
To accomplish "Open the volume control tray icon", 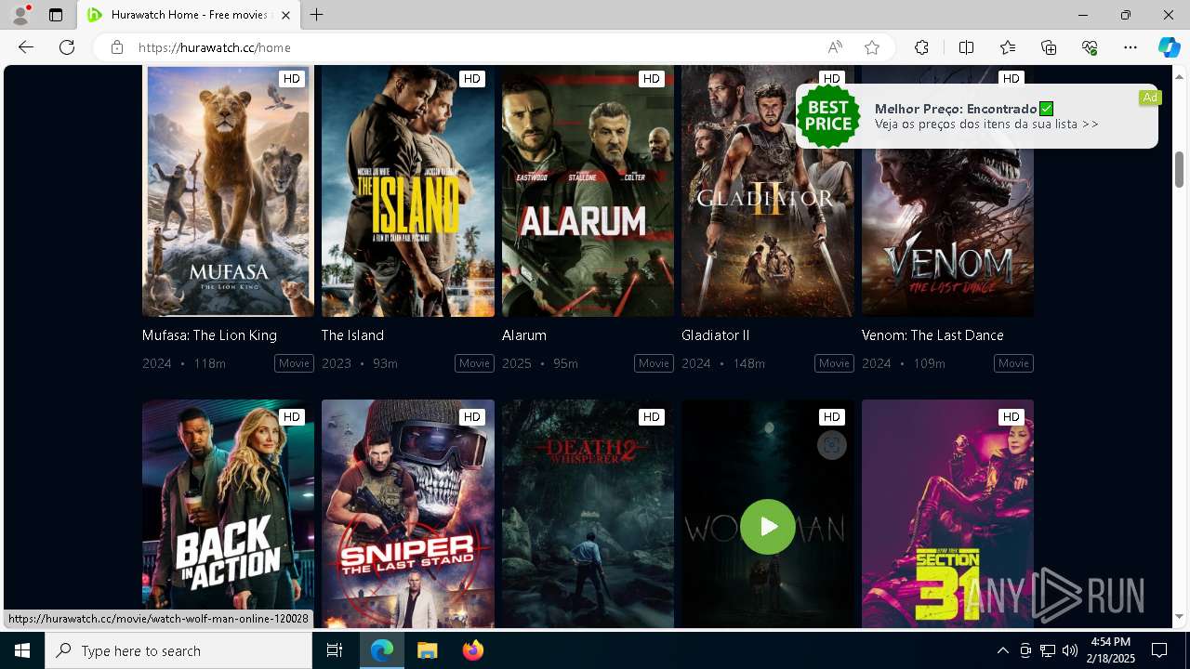I will (x=1070, y=650).
